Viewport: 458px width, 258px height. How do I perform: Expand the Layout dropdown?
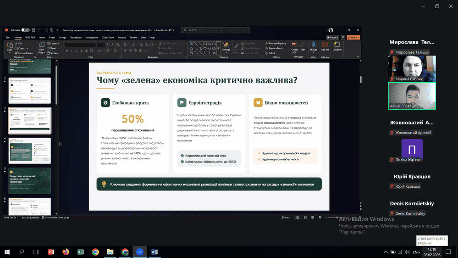point(54,43)
